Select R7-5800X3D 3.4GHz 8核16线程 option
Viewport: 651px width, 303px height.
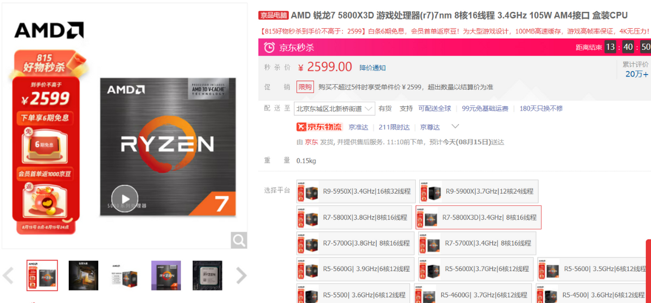pyautogui.click(x=478, y=217)
